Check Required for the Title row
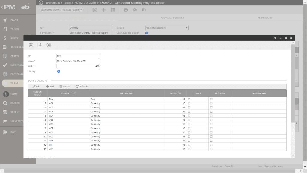This screenshot has height=173, width=307. [x=211, y=99]
